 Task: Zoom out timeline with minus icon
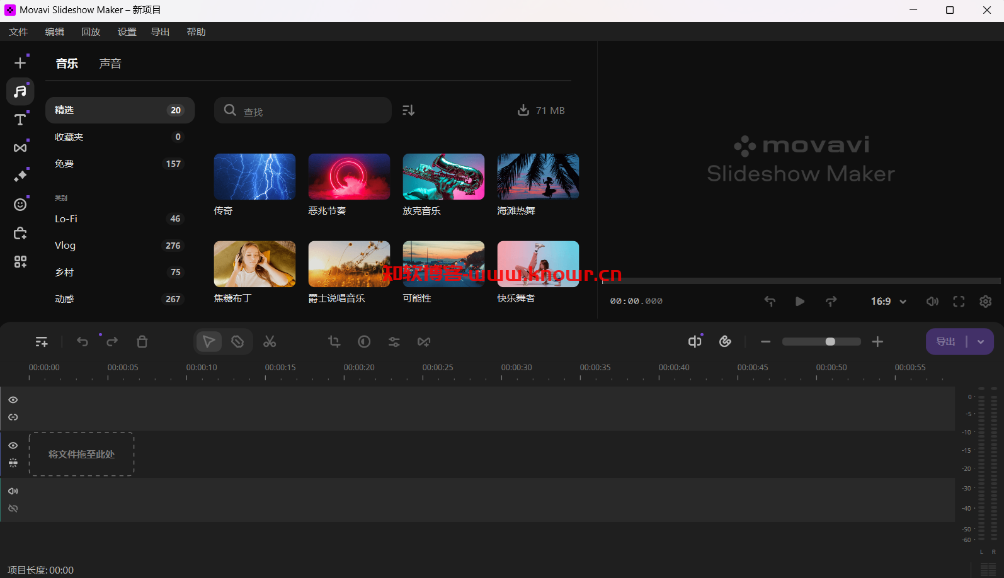click(766, 341)
